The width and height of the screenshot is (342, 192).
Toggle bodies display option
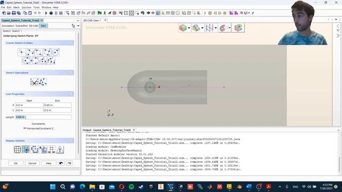pos(43,149)
